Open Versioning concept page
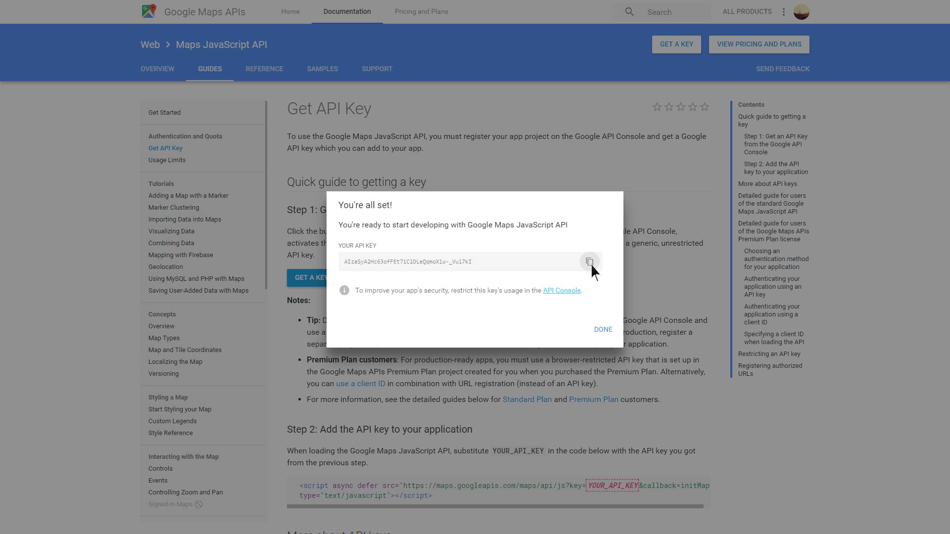Screen dimensions: 950x534 tap(163, 374)
